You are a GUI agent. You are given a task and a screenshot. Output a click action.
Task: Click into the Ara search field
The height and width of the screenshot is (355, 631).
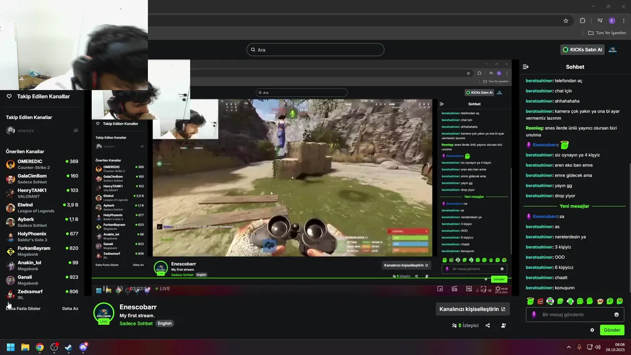[x=315, y=50]
